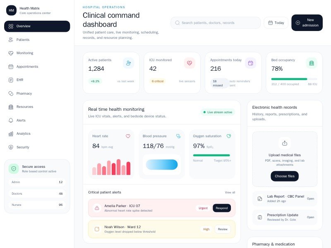Click the Blood pressure stethoscope icon
This screenshot has height=248, width=331.
point(178,136)
